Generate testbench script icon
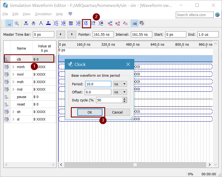The image size is (222, 177). tap(125, 23)
